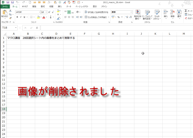
Task: Click the Insert Function fx icon
Action: (x=37, y=28)
